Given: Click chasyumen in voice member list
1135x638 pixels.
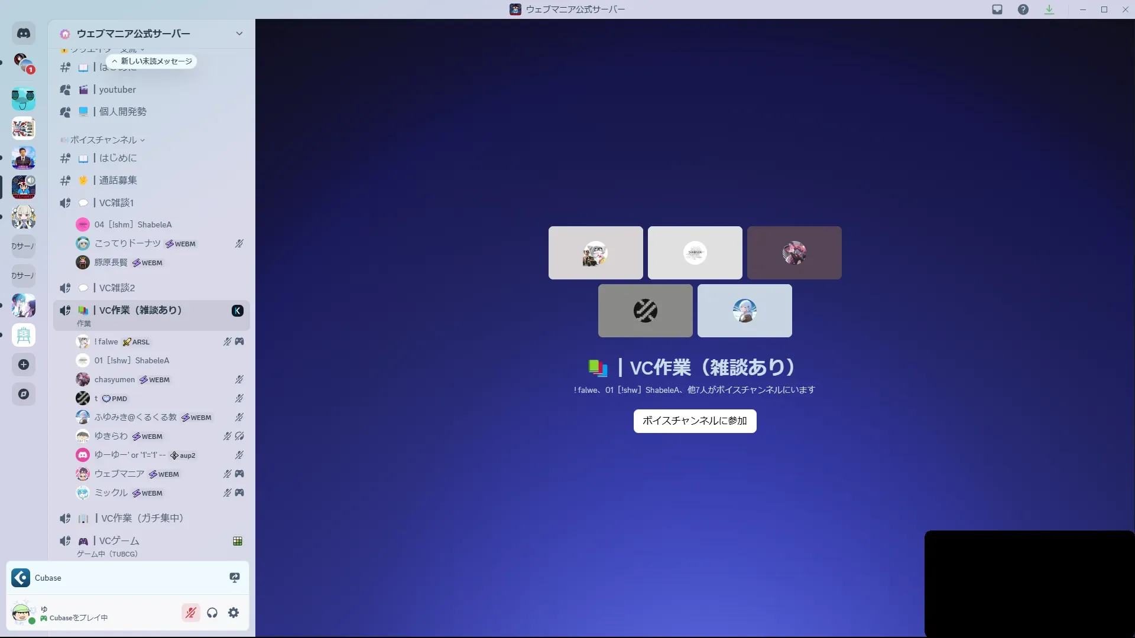Looking at the screenshot, I should click(x=115, y=379).
